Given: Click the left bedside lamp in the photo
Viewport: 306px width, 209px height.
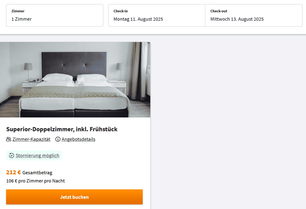Looking at the screenshot, I should click(28, 67).
